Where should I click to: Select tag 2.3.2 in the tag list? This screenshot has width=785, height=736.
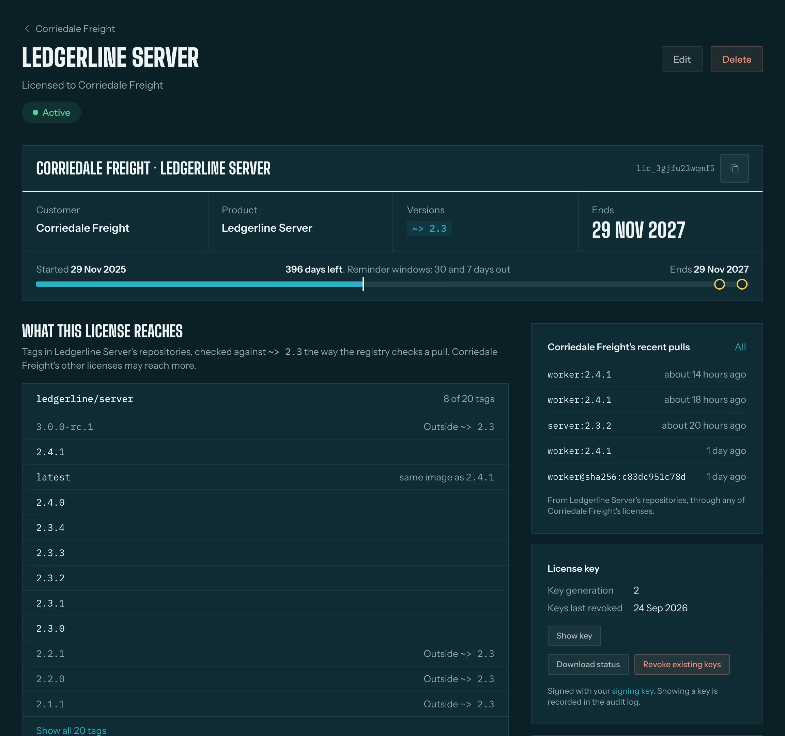point(265,578)
